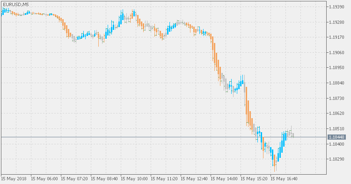Click the 1.18400 price axis label
351x184 pixels.
pyautogui.click(x=336, y=144)
